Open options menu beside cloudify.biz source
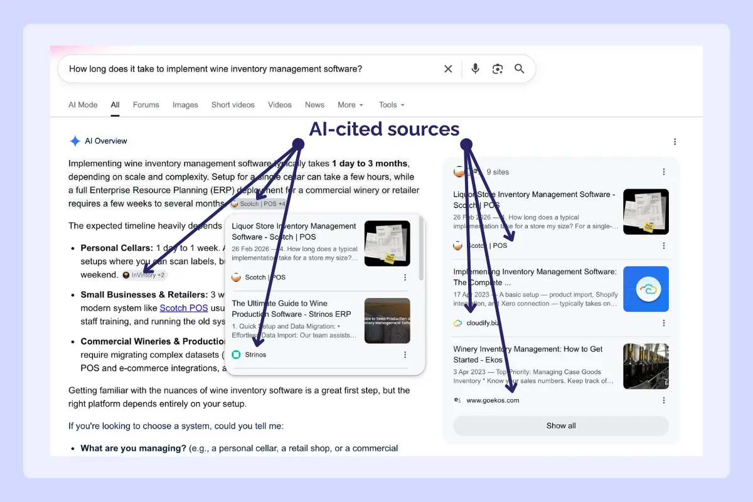This screenshot has width=753, height=502. [664, 323]
